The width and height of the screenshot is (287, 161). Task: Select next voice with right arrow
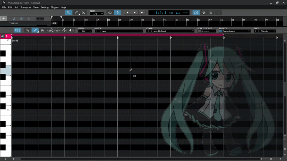click(x=100, y=31)
